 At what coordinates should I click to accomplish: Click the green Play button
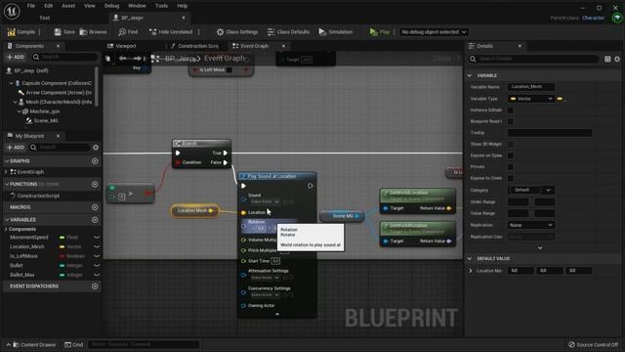click(x=379, y=32)
